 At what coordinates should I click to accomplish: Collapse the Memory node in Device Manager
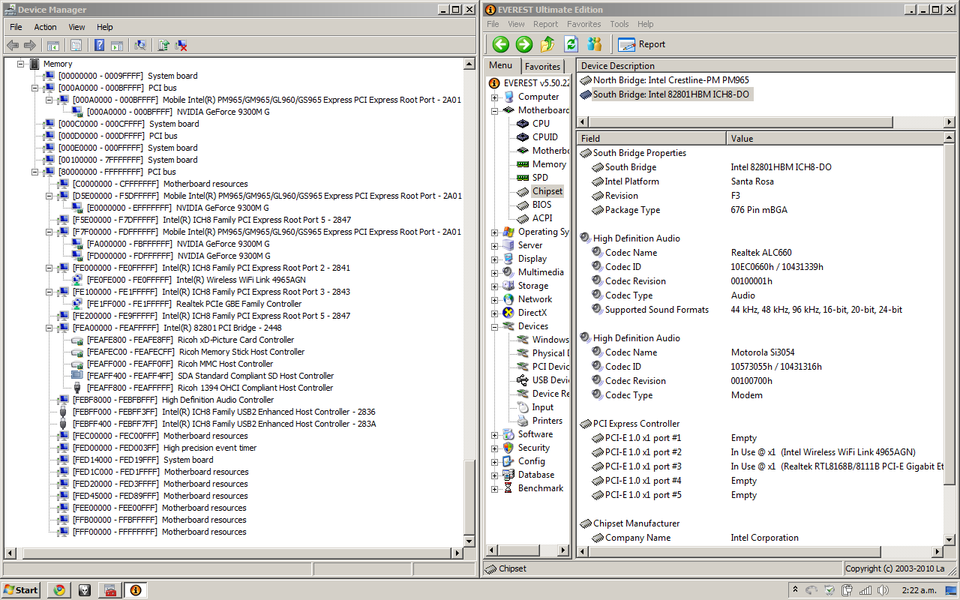point(21,64)
